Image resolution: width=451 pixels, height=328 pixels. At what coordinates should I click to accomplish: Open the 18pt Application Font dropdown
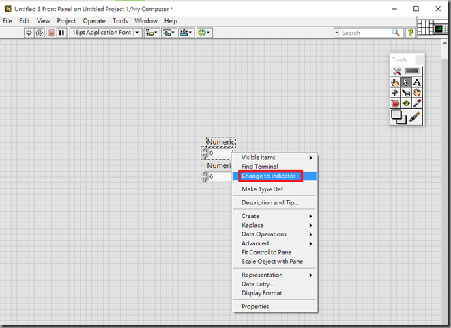pos(106,33)
